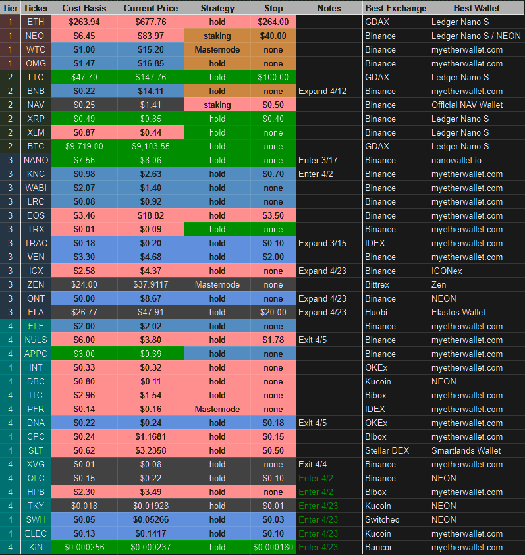The image size is (525, 555).
Task: Click the QLC ticker cell
Action: tap(36, 478)
